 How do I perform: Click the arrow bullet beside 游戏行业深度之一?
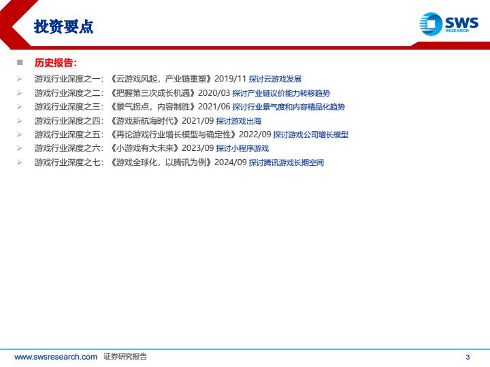coord(19,79)
